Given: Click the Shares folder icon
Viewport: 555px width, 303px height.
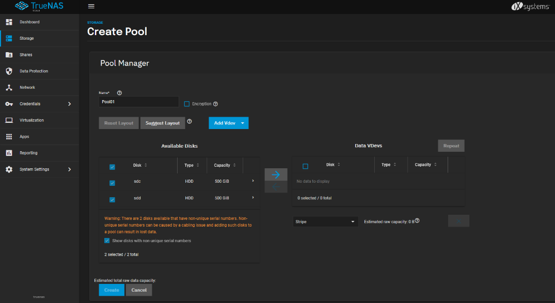Looking at the screenshot, I should tap(9, 55).
